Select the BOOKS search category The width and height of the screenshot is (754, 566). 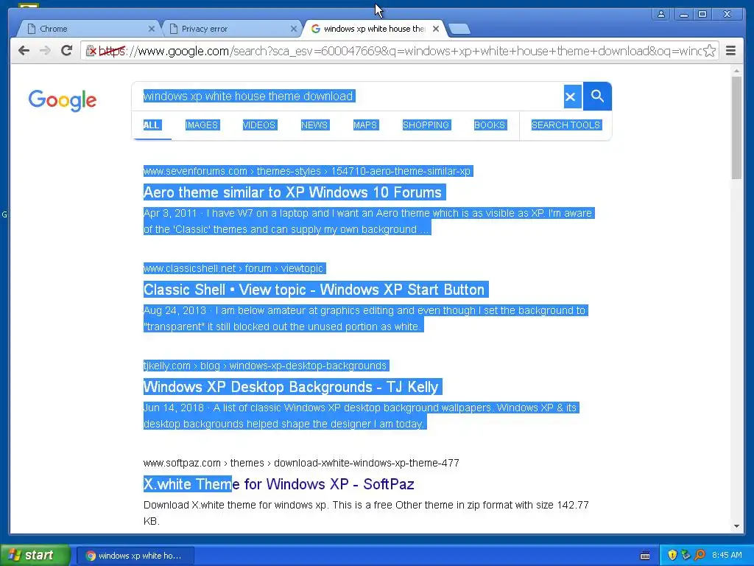click(490, 125)
